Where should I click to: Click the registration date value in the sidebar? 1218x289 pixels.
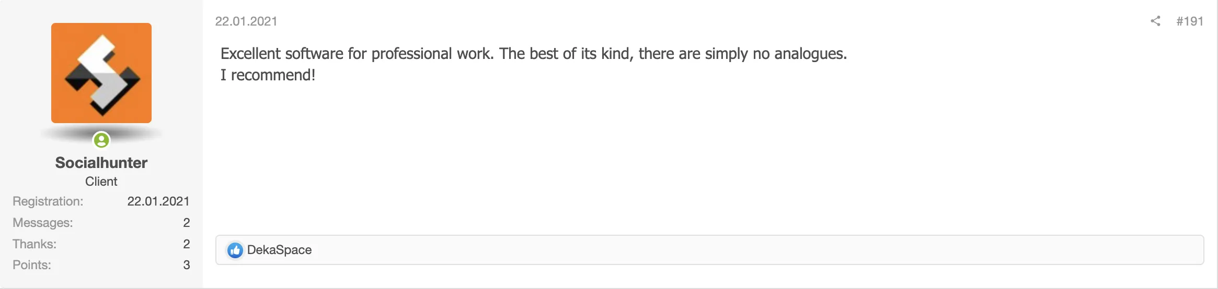click(158, 201)
